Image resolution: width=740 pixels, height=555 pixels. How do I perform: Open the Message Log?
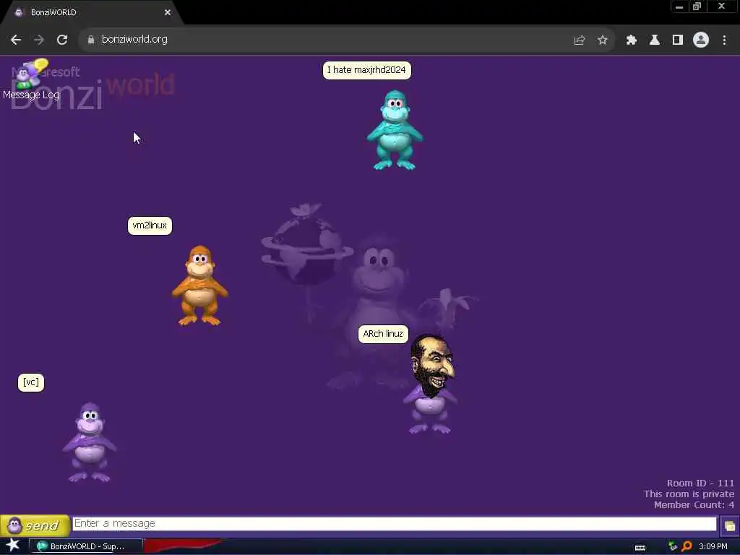(31, 79)
